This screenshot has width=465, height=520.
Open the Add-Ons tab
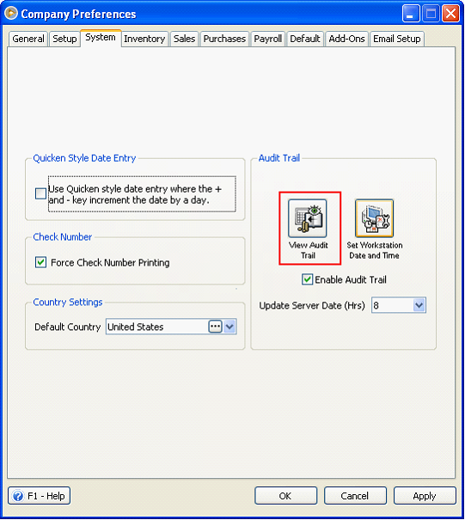pyautogui.click(x=347, y=39)
